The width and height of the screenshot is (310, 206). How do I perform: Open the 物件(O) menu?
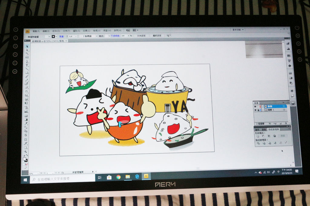coord(56,31)
